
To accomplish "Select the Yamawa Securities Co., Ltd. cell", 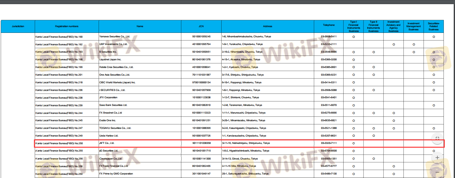I will [114, 37].
